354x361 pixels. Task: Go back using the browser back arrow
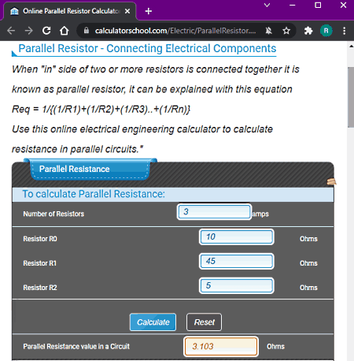click(x=11, y=31)
